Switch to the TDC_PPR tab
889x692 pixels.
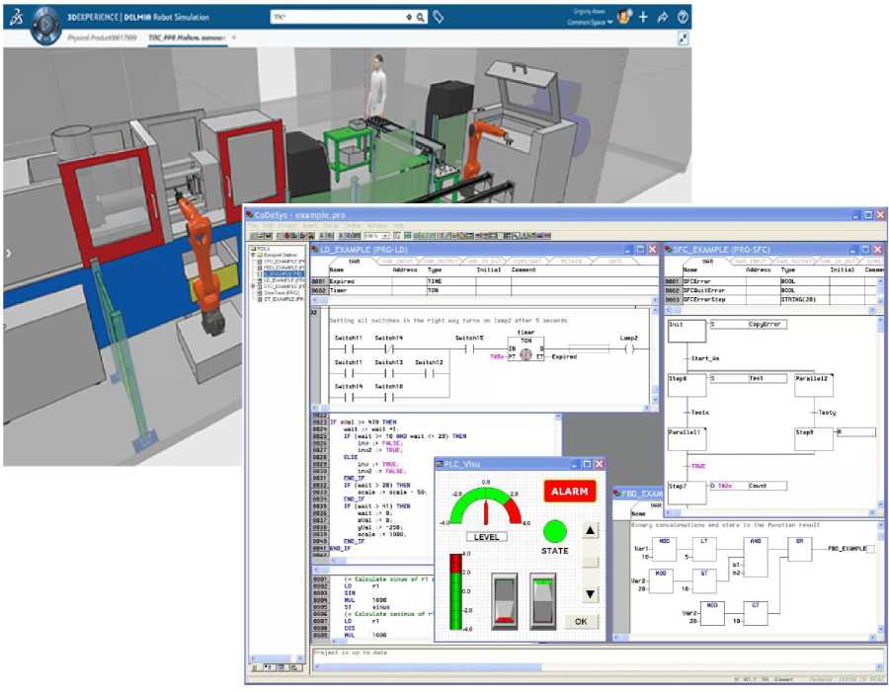point(187,38)
